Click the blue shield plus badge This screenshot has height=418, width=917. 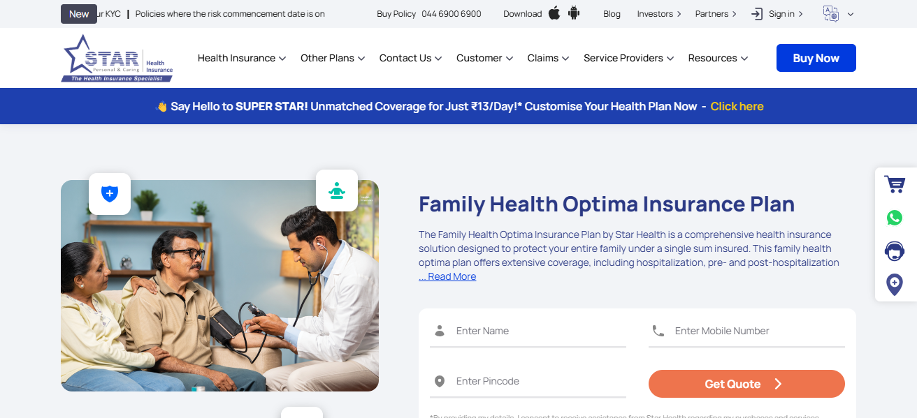(x=110, y=194)
